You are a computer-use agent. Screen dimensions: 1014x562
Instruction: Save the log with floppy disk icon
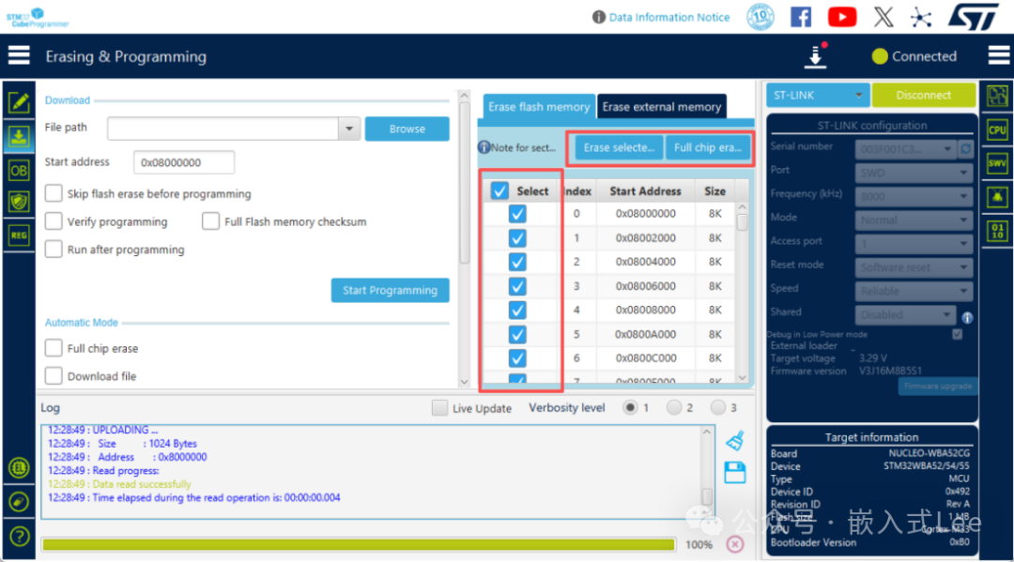734,473
